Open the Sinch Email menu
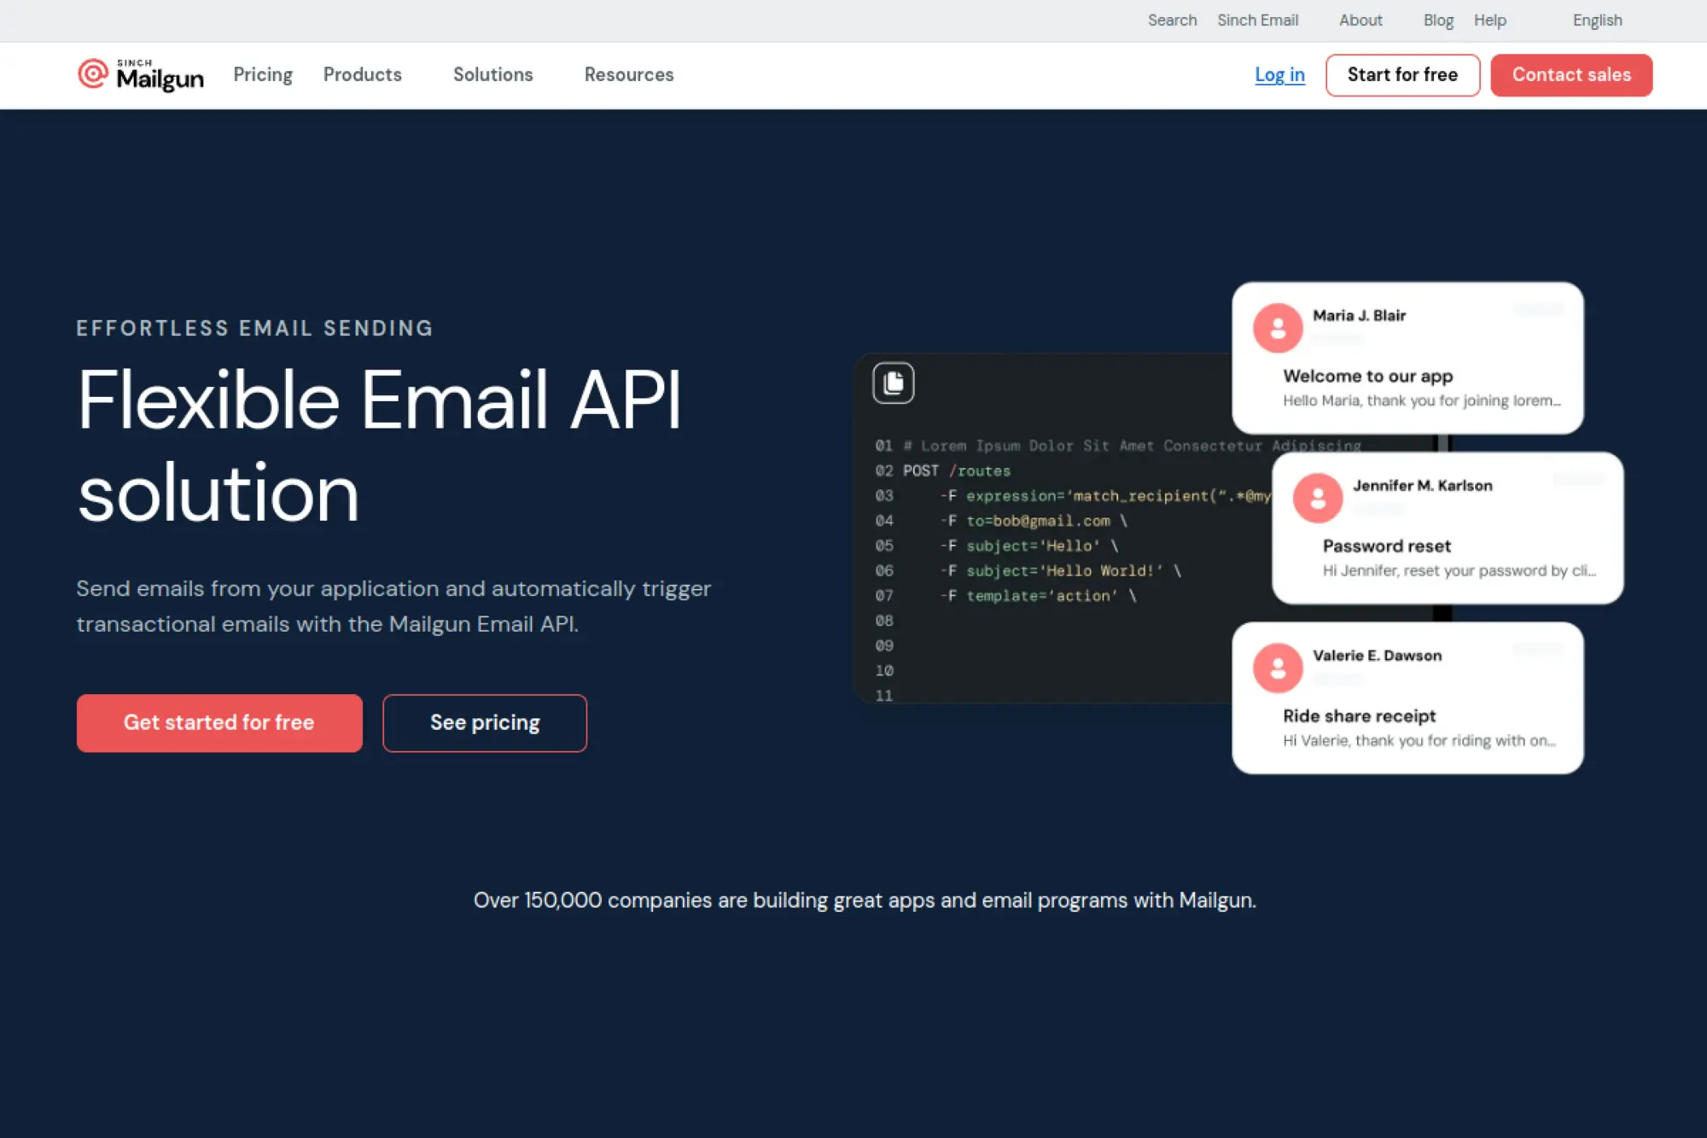The height and width of the screenshot is (1138, 1707). tap(1257, 20)
